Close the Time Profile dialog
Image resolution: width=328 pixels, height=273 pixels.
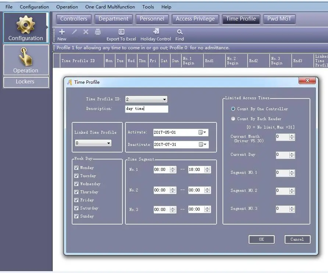pos(307,80)
